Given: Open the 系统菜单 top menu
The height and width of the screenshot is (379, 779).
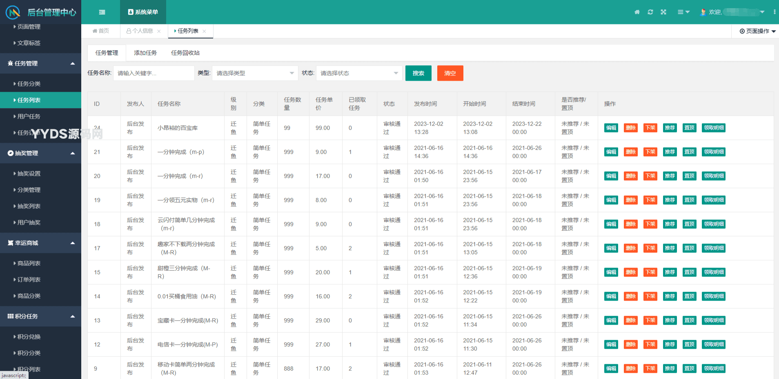Looking at the screenshot, I should pyautogui.click(x=143, y=12).
